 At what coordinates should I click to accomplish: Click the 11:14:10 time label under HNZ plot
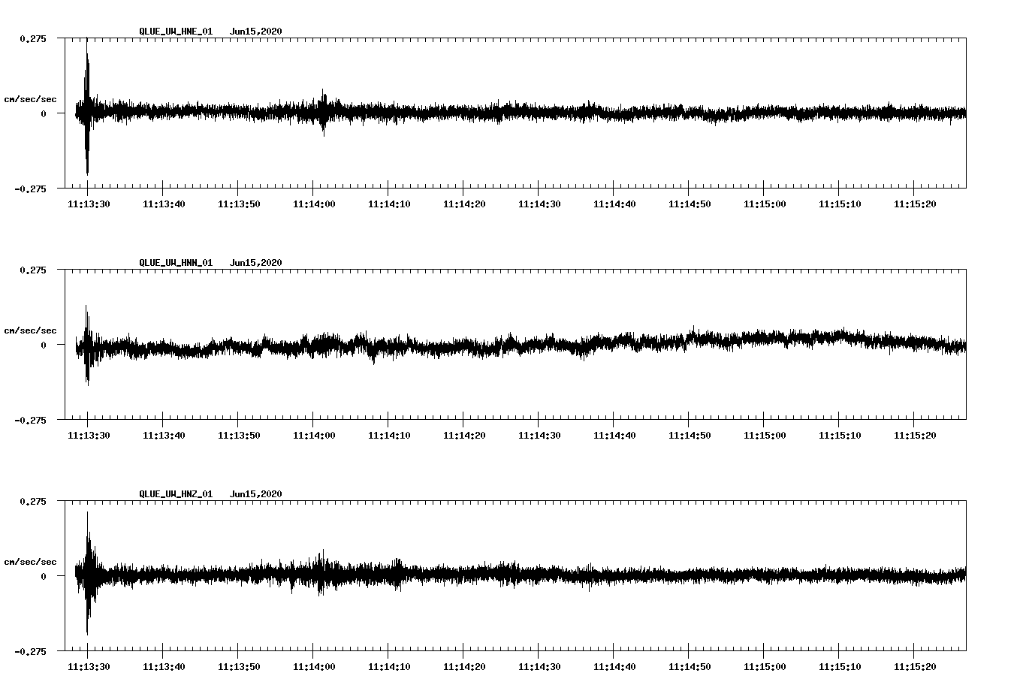point(389,667)
